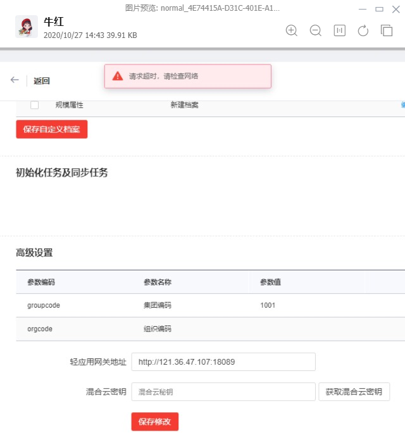Focus the 轻应用网关地址 URL field
Image resolution: width=405 pixels, height=447 pixels.
tap(223, 362)
